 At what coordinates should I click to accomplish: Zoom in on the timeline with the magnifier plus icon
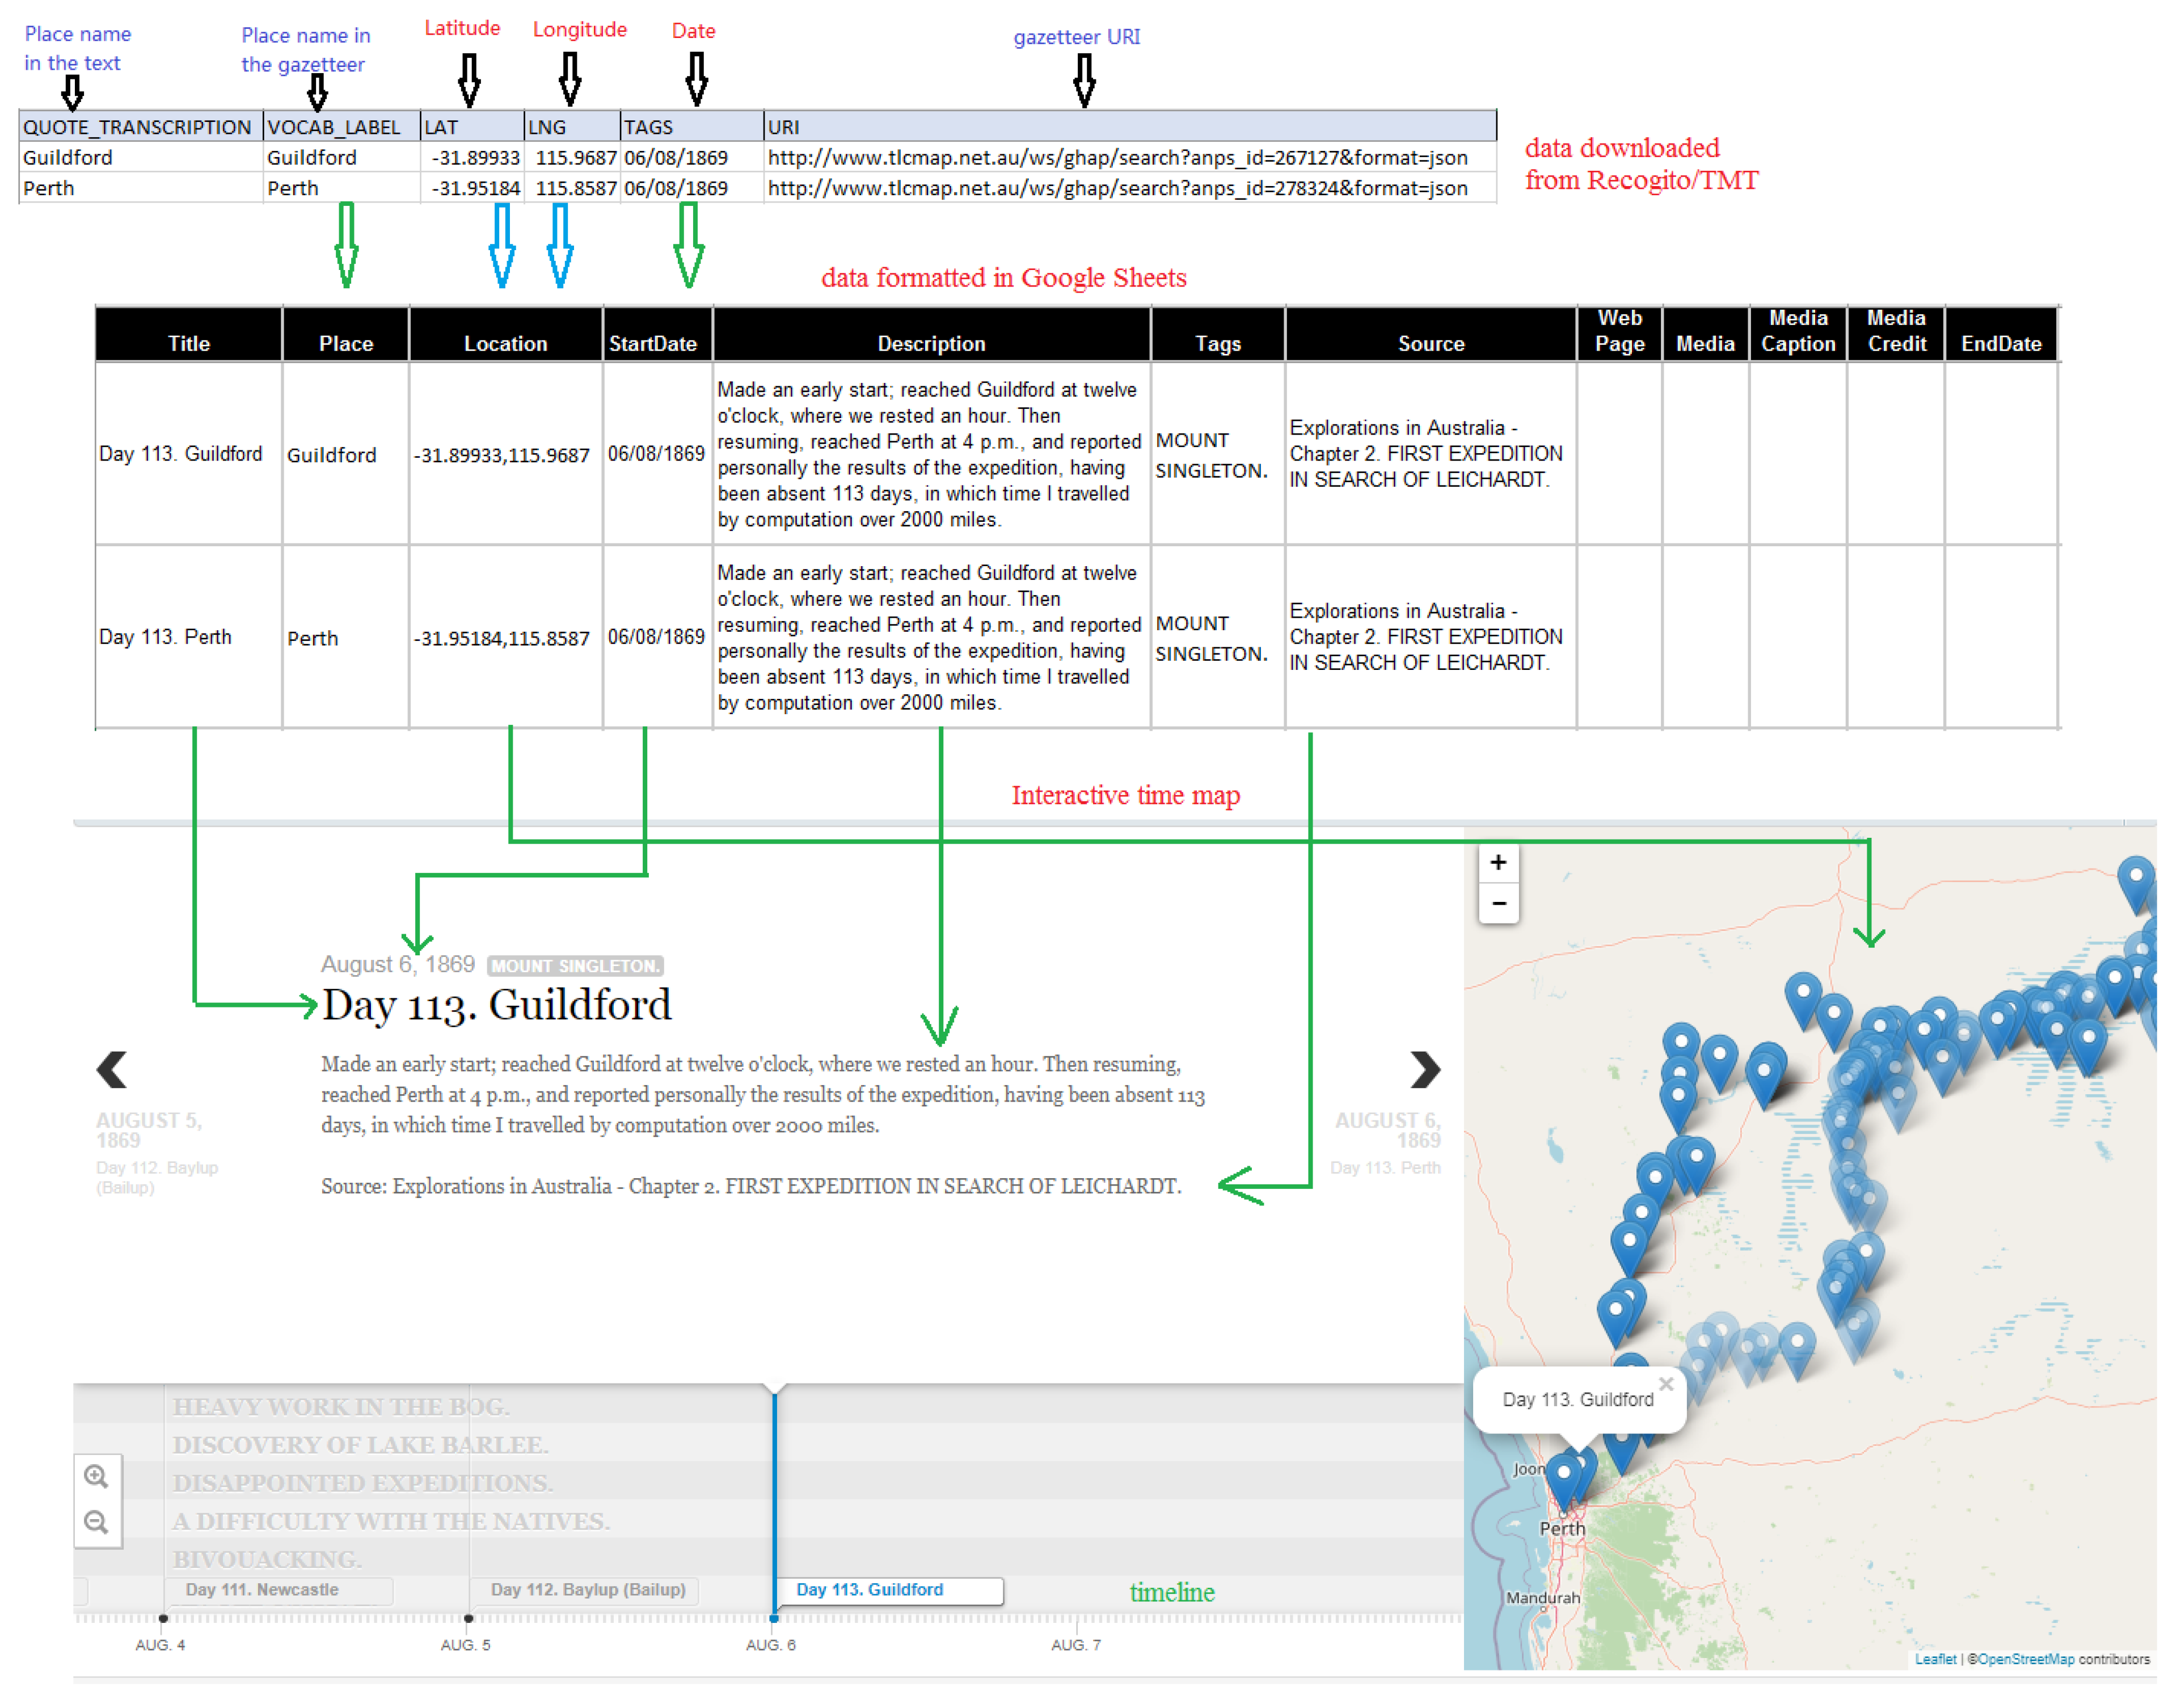96,1476
